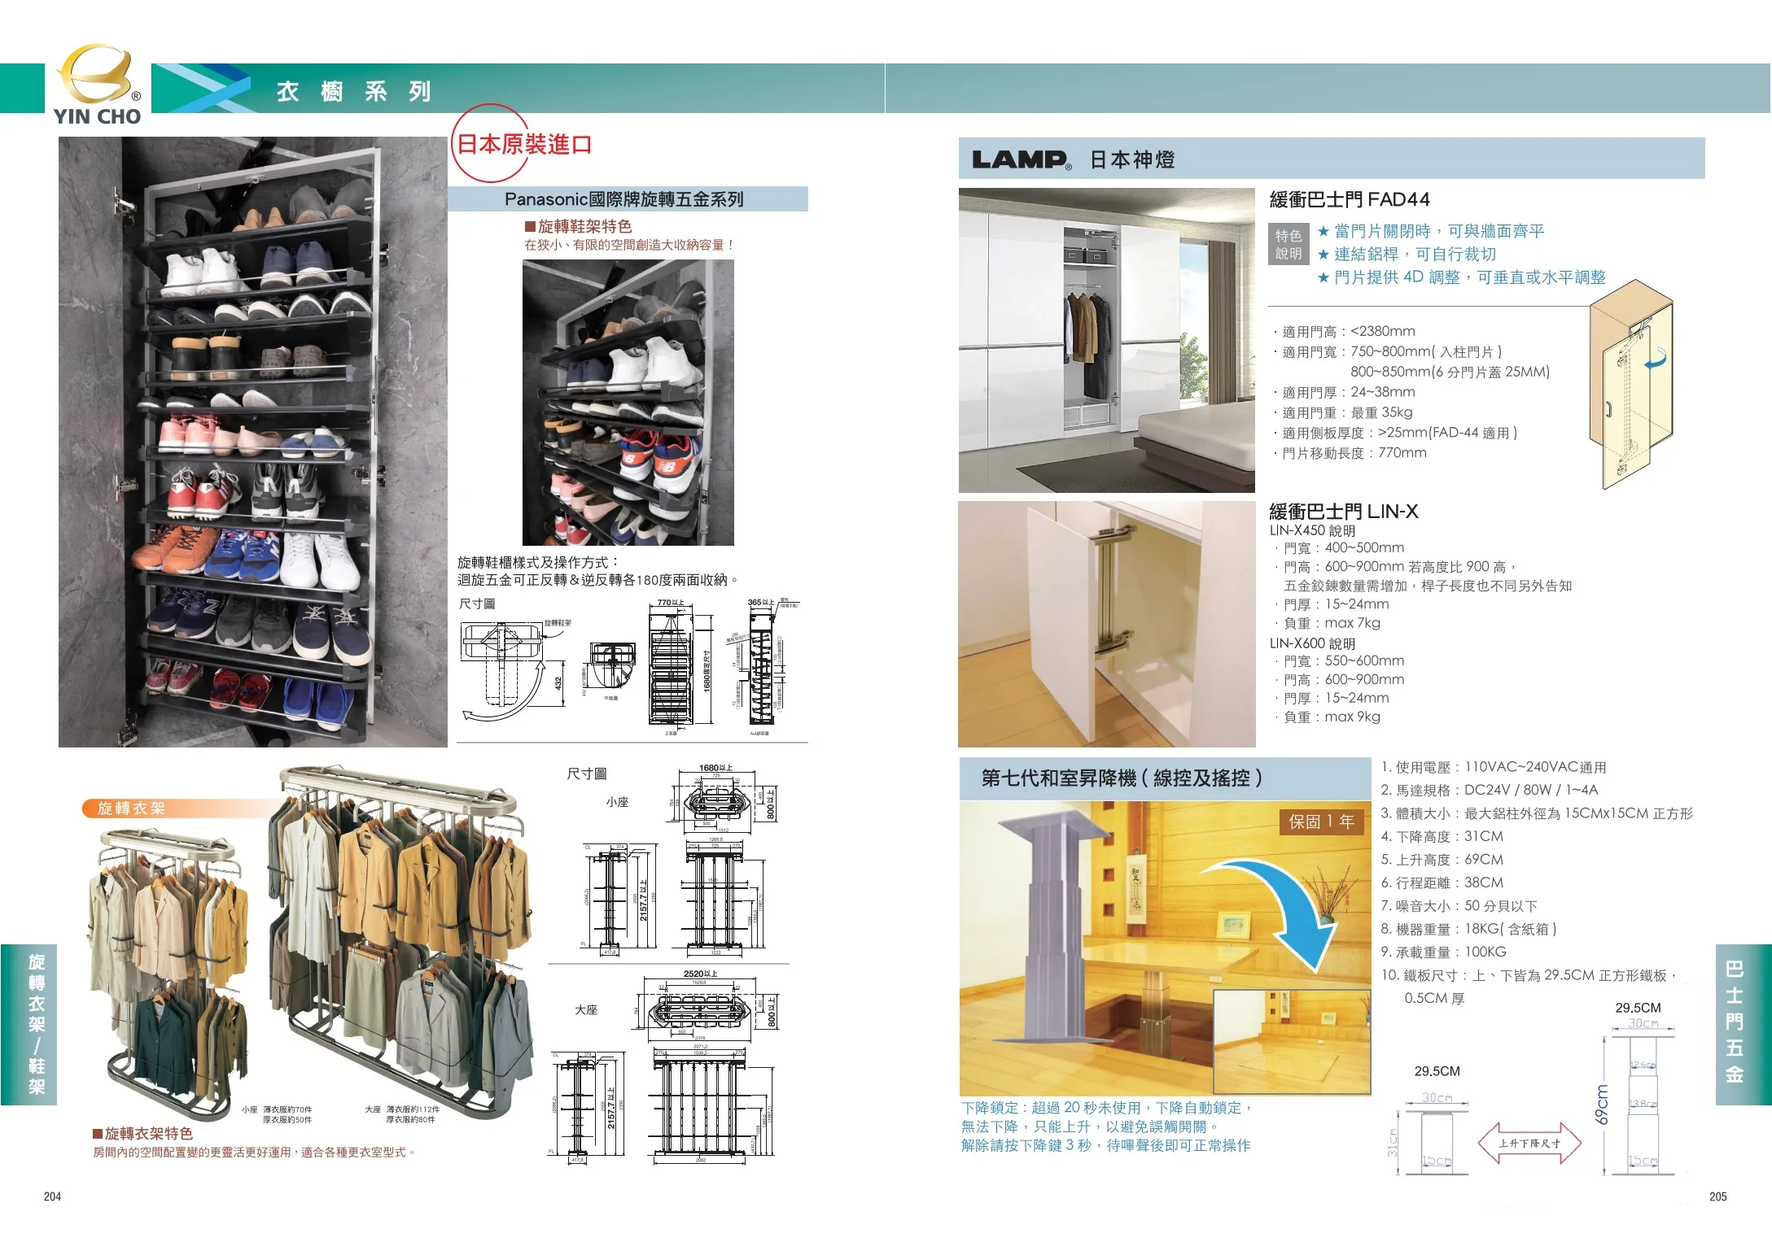Select the 衣櫥系列 header title
Screen dimensions: 1772x1242
(353, 91)
